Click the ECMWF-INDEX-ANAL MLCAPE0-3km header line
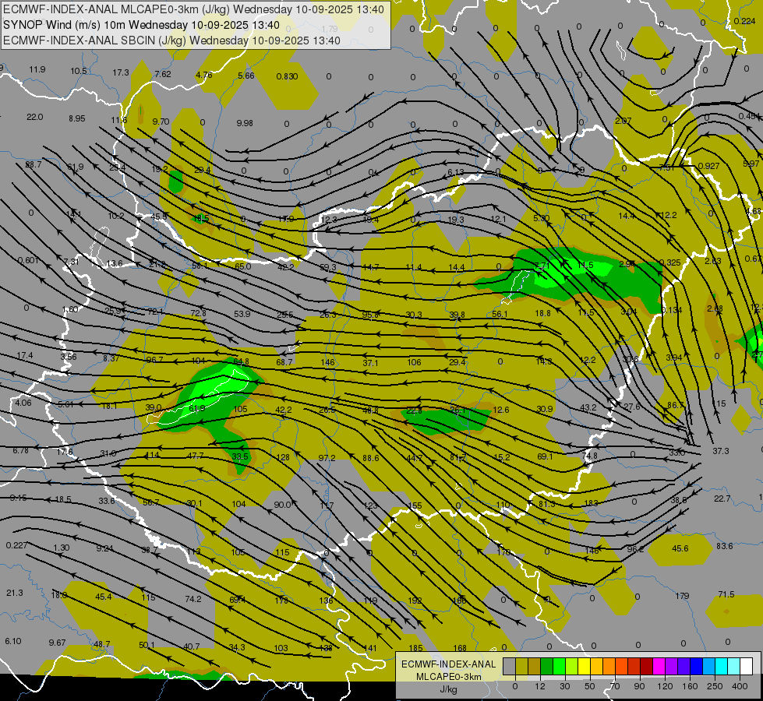Viewport: 763px width, 701px height. coord(193,9)
